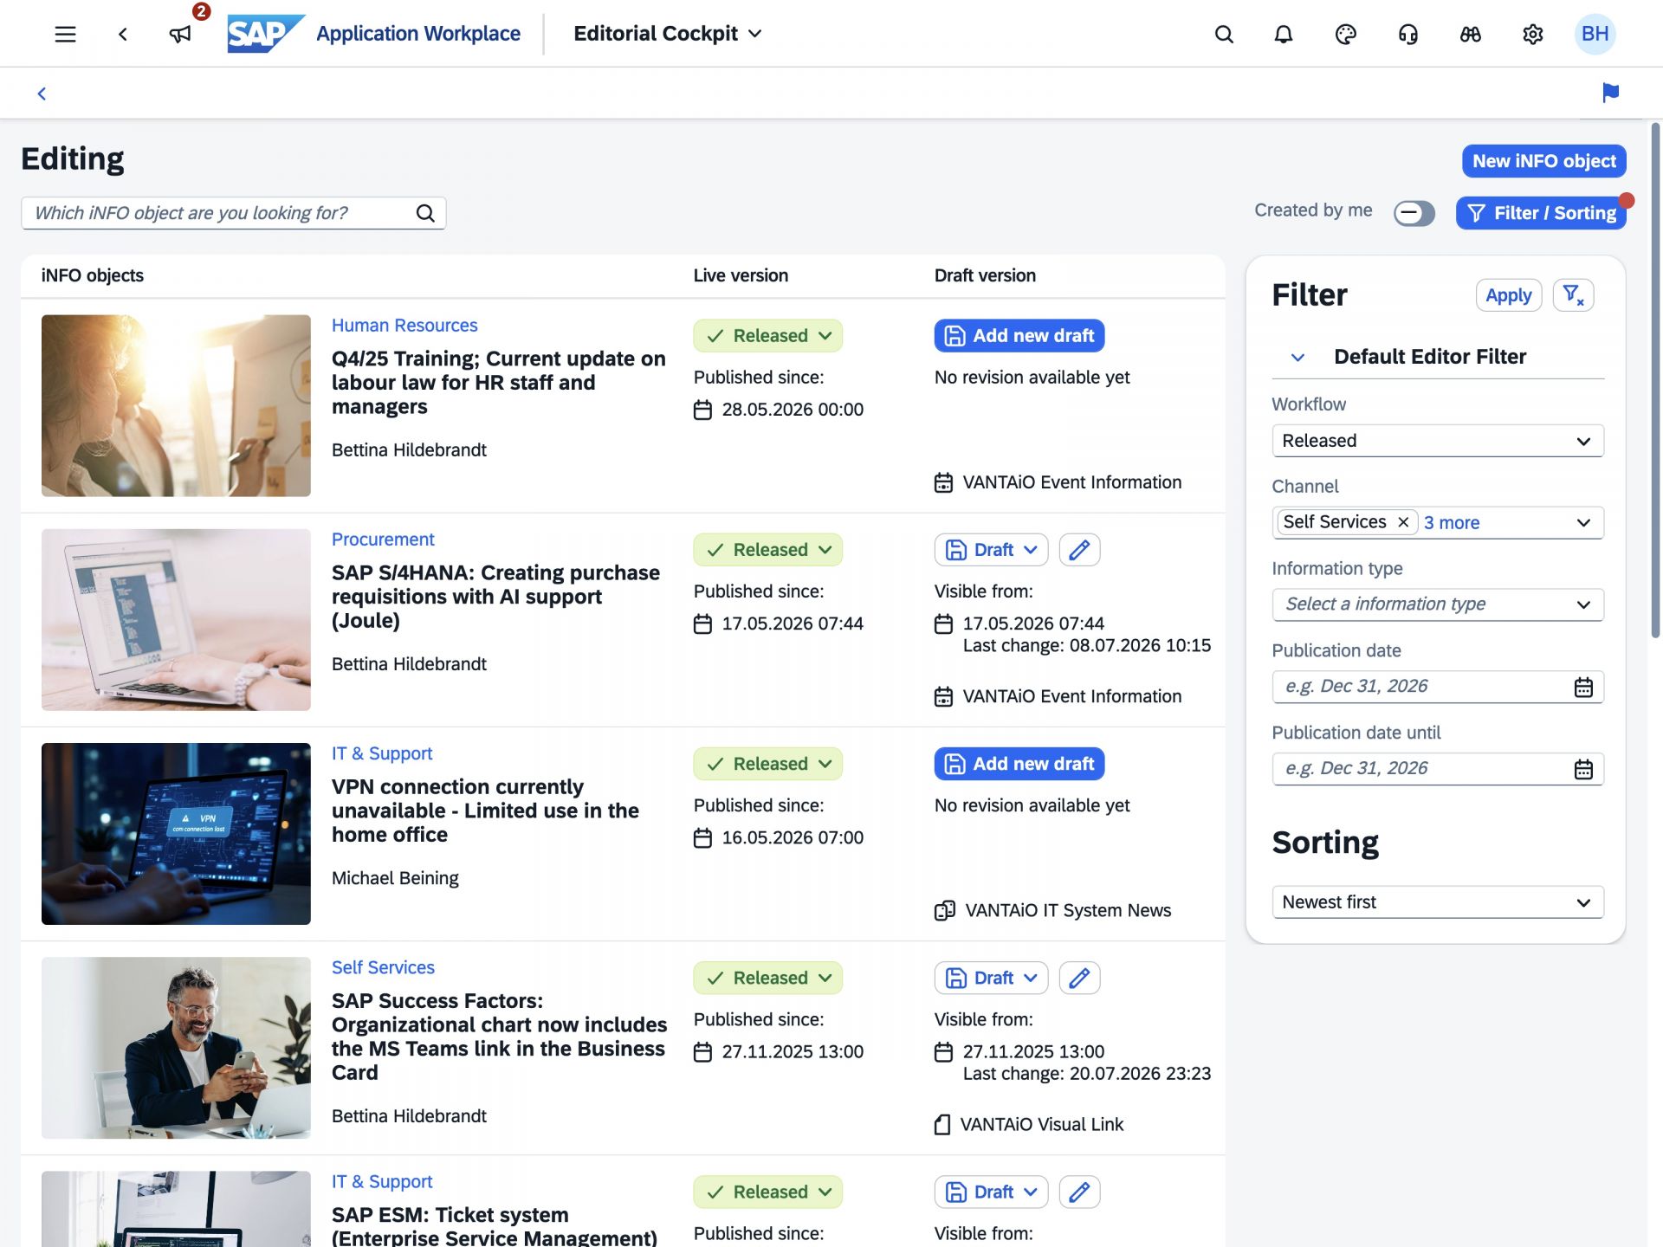Clear filters with the funnel-x icon
The height and width of the screenshot is (1247, 1663).
(1574, 295)
